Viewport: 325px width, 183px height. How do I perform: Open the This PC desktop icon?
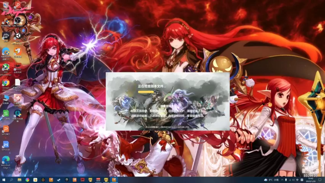pos(6,99)
